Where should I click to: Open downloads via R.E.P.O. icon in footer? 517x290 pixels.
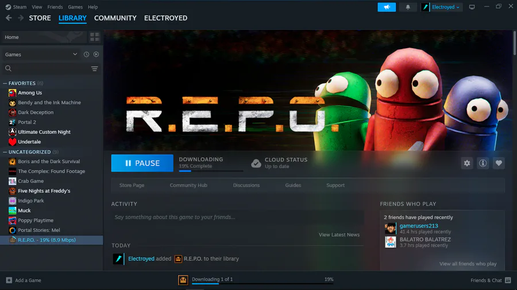[183, 280]
